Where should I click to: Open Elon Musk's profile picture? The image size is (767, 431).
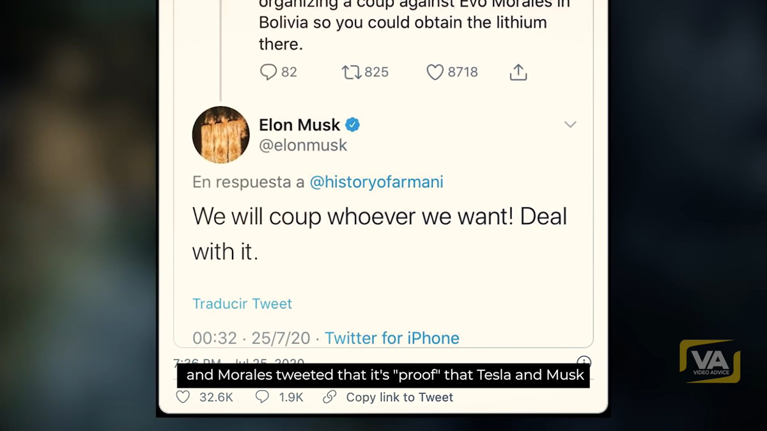click(221, 135)
